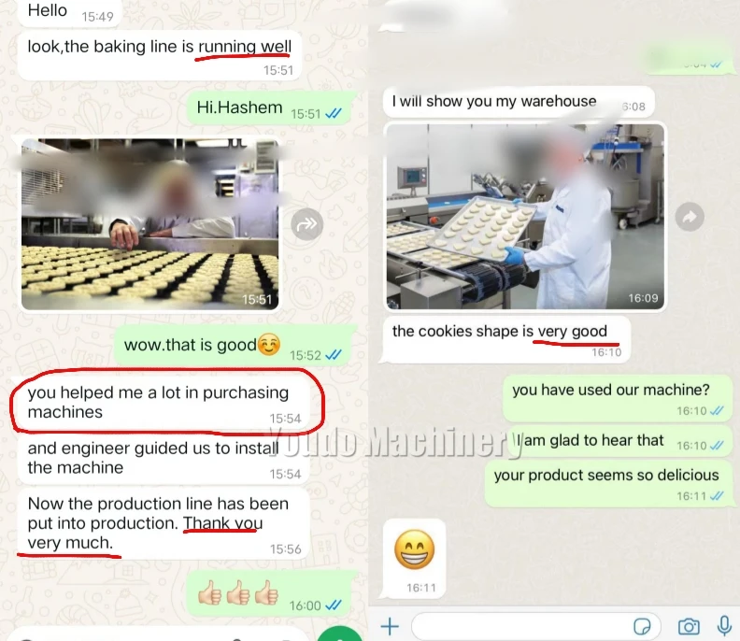Image resolution: width=740 pixels, height=641 pixels.
Task: Tap 'your product seems so delicious' message
Action: (x=608, y=482)
